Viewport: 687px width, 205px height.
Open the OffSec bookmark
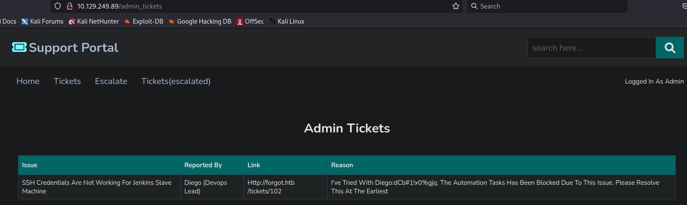click(x=250, y=21)
